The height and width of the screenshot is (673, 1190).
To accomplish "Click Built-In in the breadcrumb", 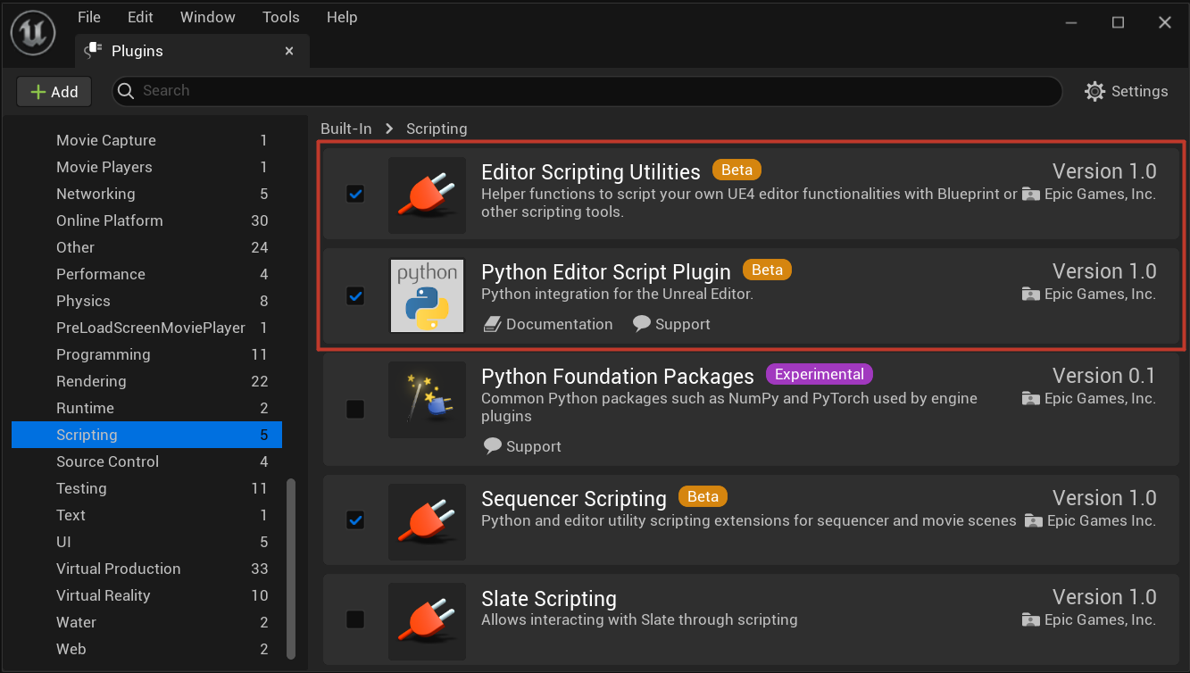I will 346,129.
